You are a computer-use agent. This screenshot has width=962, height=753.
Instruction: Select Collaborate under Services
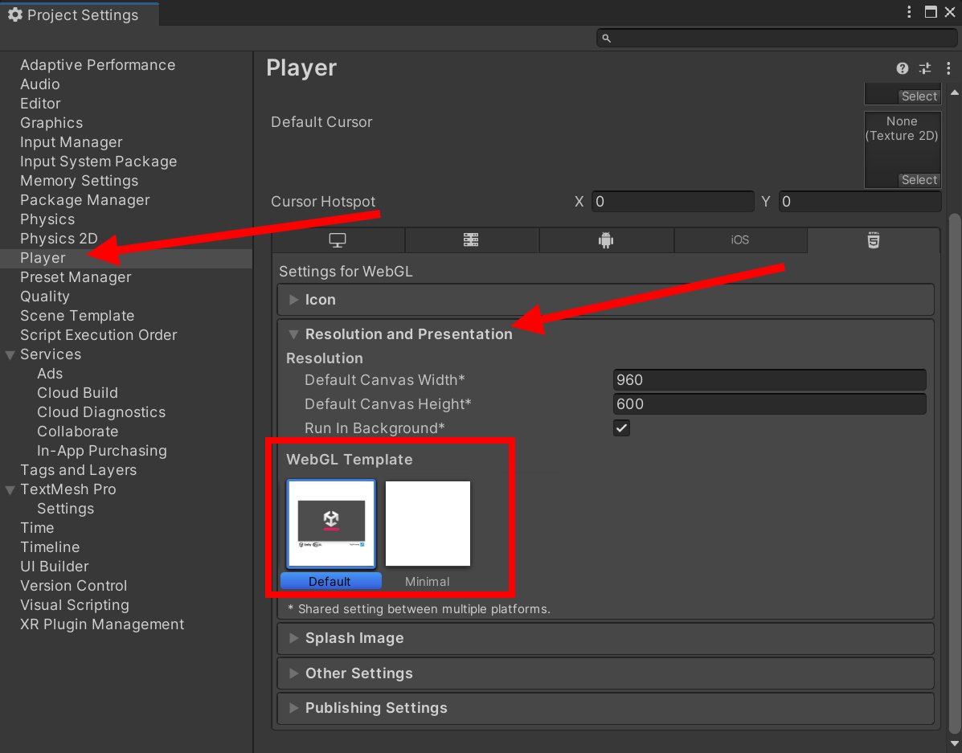[x=77, y=432]
